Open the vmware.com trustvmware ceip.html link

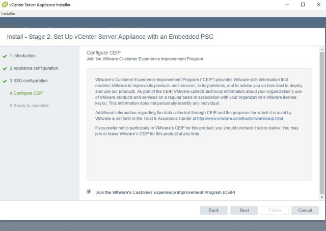[x=240, y=119]
